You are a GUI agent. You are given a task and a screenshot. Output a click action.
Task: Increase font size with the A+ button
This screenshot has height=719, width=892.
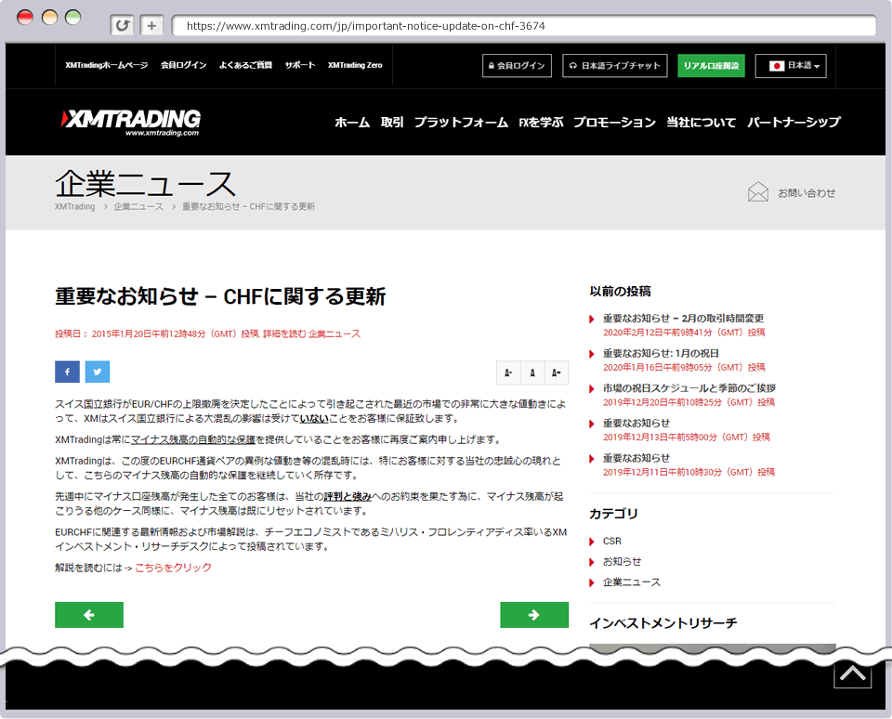(x=557, y=373)
